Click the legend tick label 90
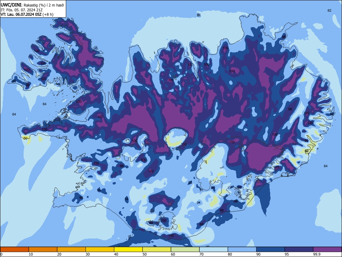Viewport: 342px width, 257px height. [258, 254]
